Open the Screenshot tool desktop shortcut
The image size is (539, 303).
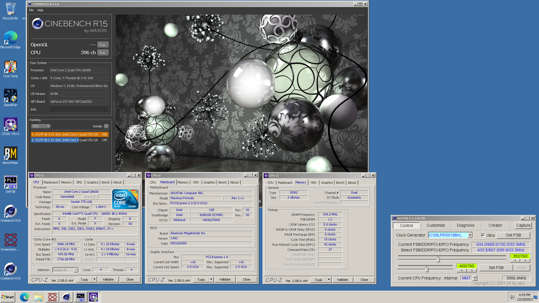pos(10,242)
